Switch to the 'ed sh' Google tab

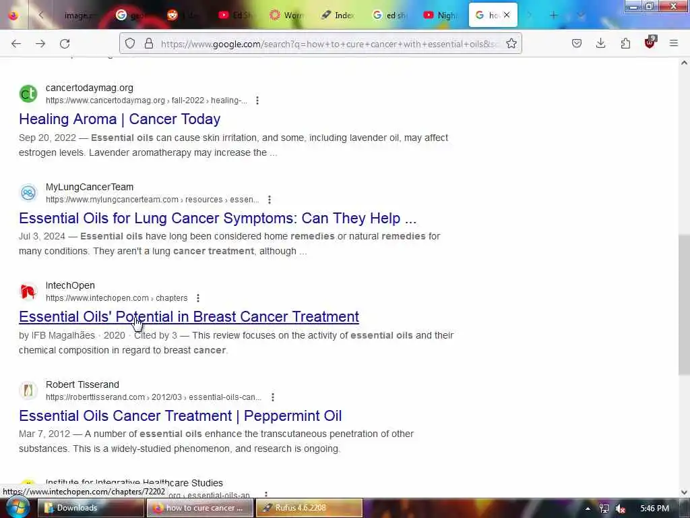pyautogui.click(x=389, y=16)
